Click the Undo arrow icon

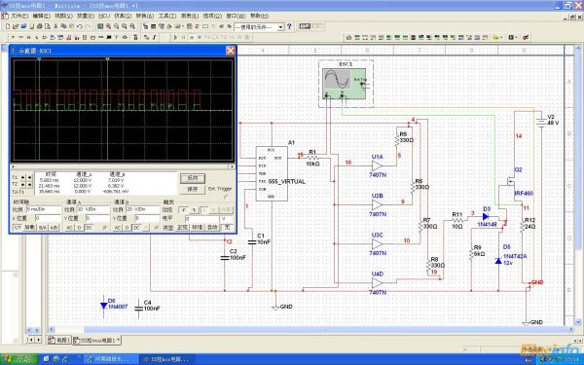click(80, 26)
